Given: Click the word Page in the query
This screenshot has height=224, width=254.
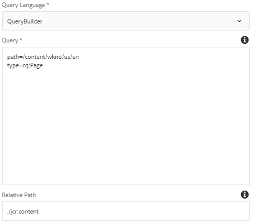Looking at the screenshot, I should pos(36,65).
